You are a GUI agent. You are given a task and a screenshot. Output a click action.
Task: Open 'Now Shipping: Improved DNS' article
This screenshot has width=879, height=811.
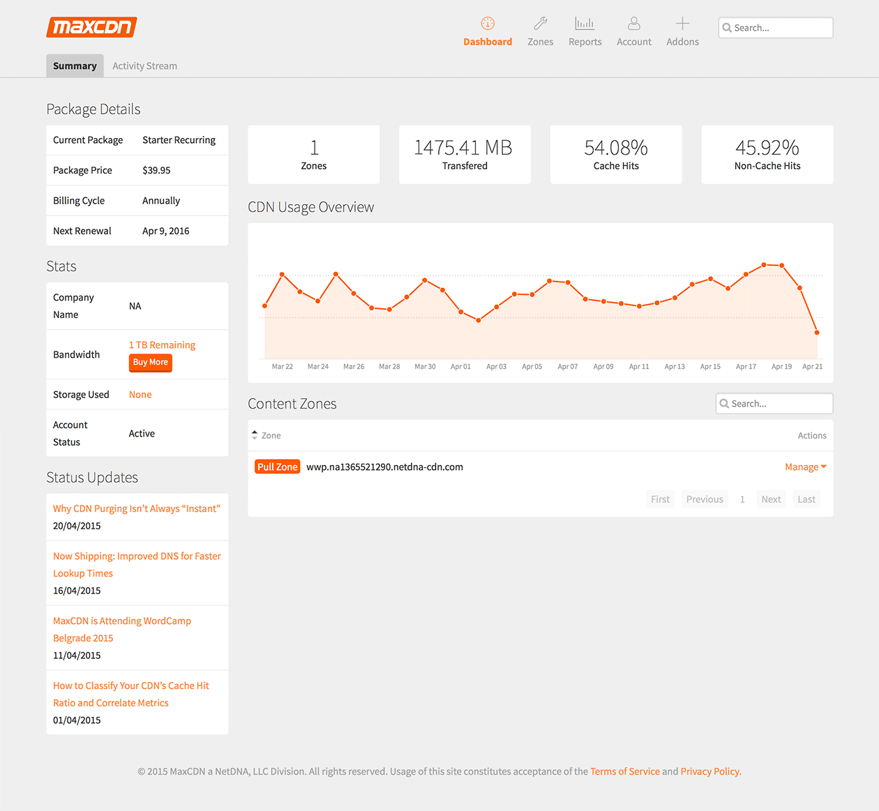[x=137, y=565]
